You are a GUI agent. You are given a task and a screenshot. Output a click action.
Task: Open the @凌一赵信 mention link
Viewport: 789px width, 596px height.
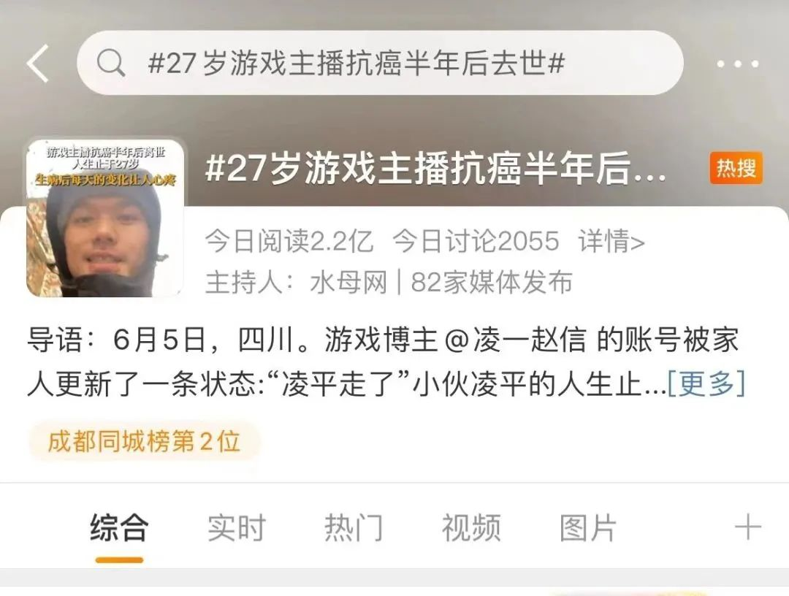[516, 340]
